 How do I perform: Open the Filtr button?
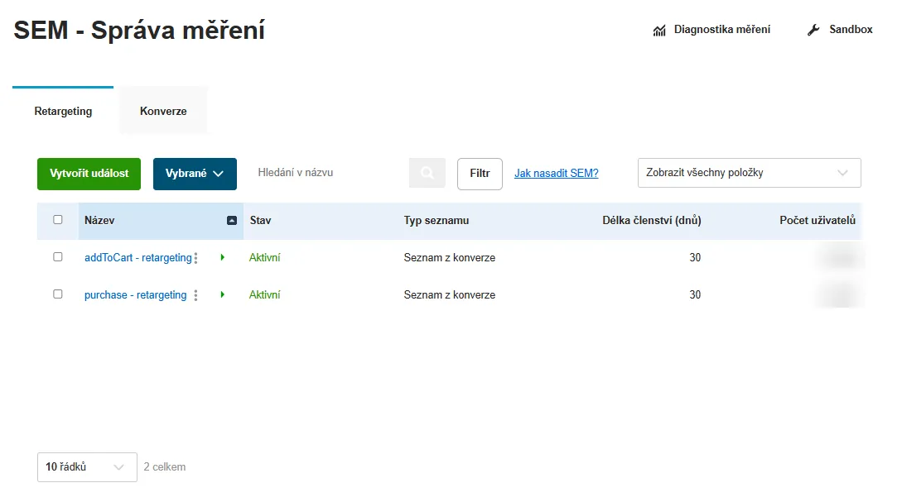[x=480, y=174]
